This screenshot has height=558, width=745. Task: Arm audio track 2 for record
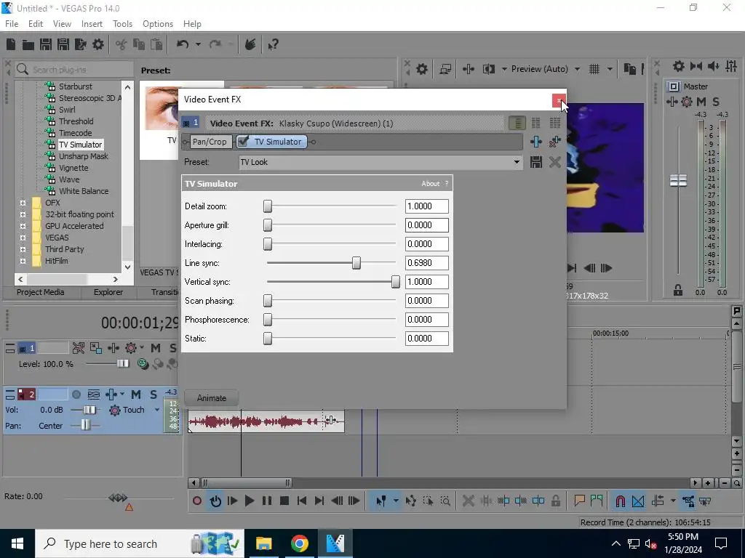coord(76,395)
